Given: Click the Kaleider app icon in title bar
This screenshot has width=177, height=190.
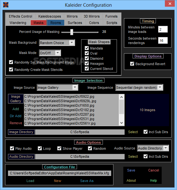Looking at the screenshot, I should (6, 5).
